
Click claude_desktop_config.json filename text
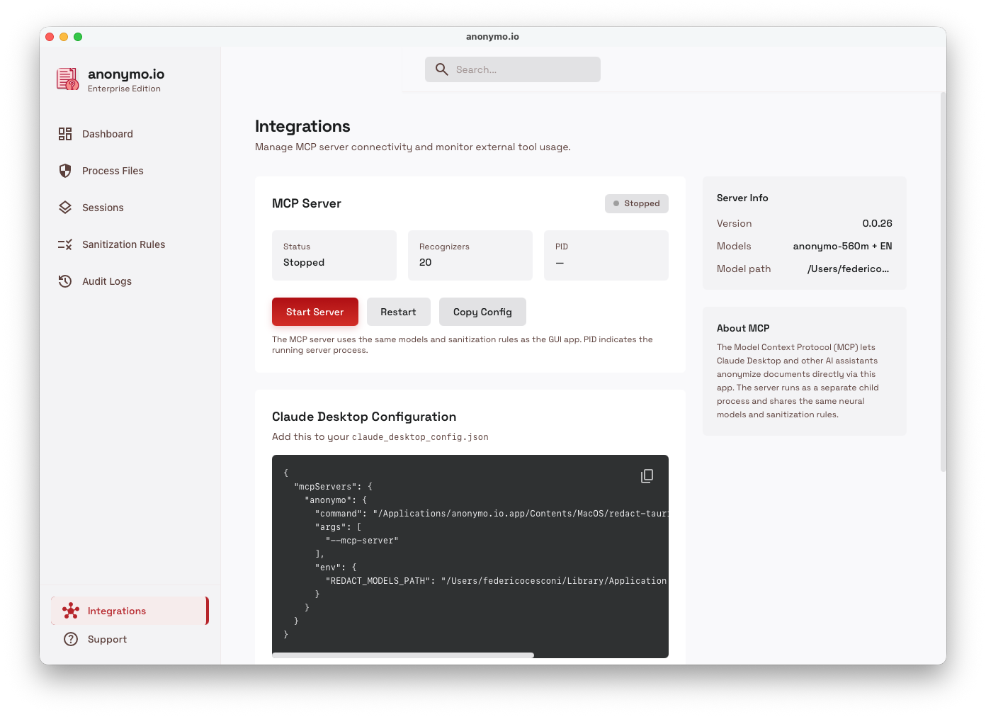coord(420,437)
